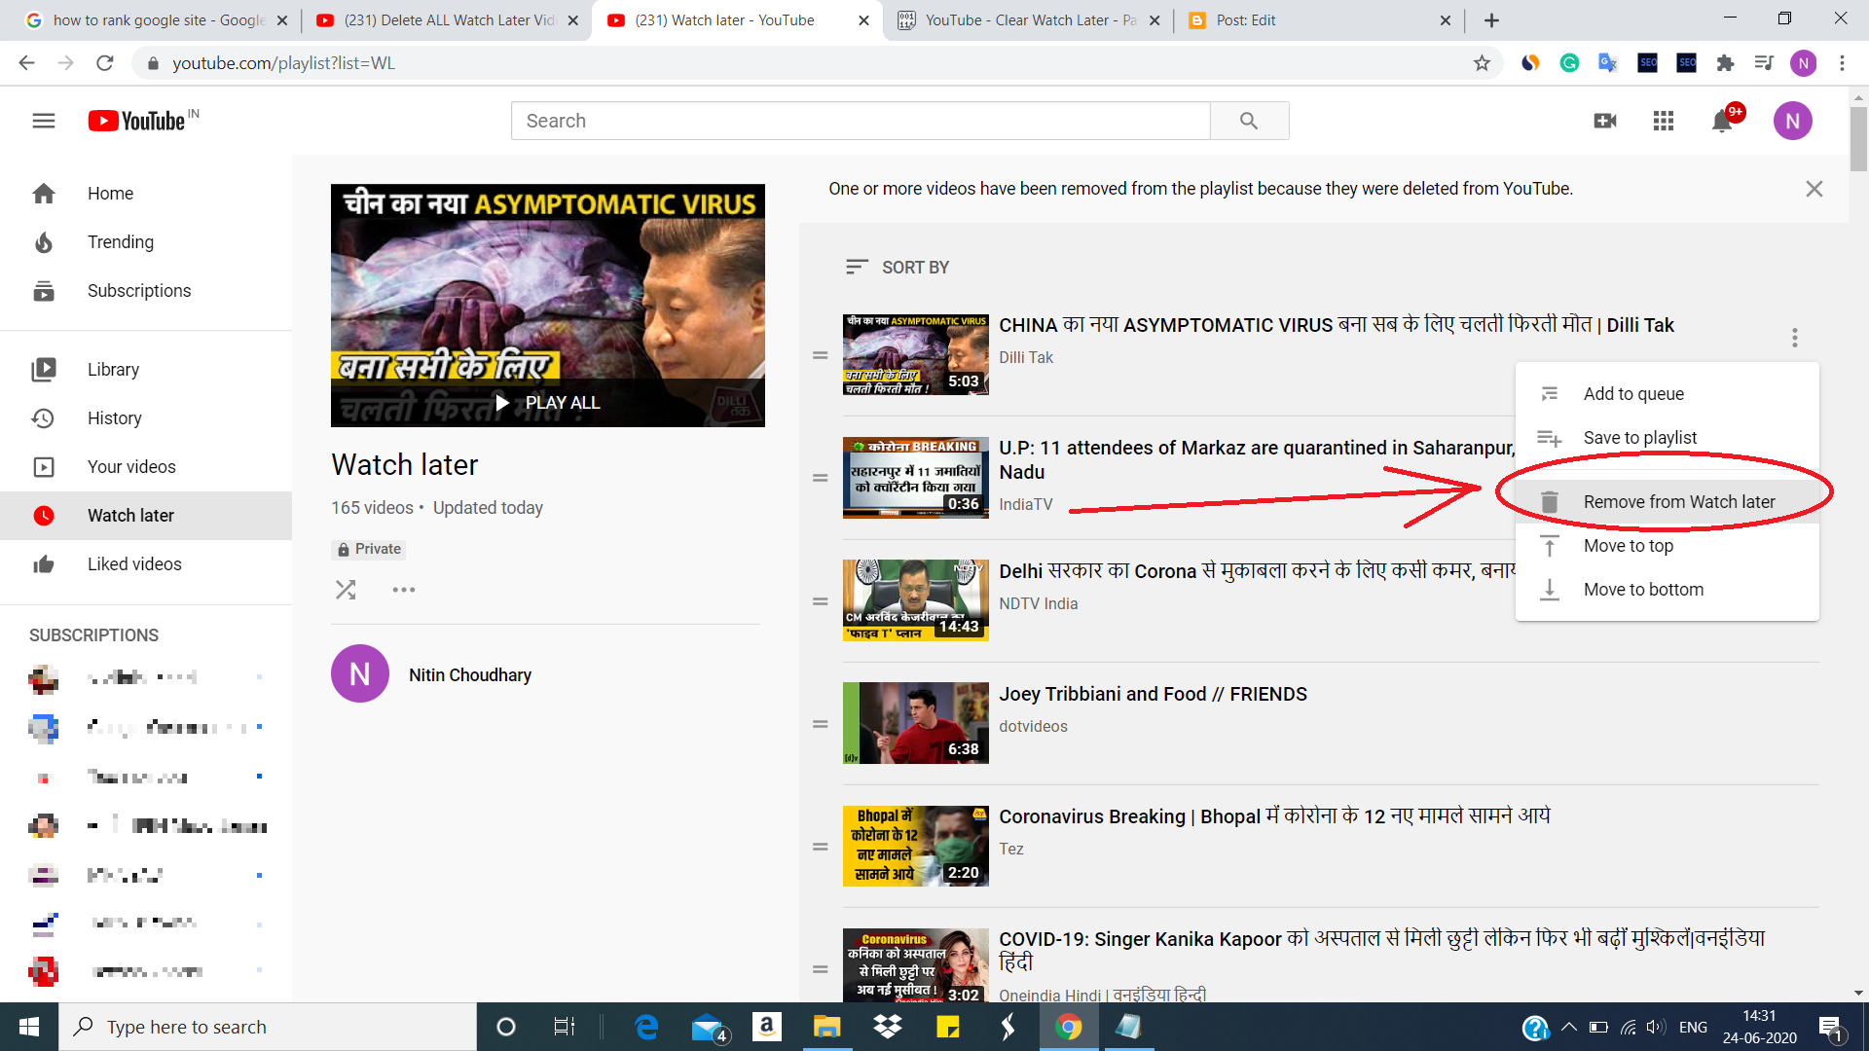Open Your videos in sidebar

click(x=146, y=467)
